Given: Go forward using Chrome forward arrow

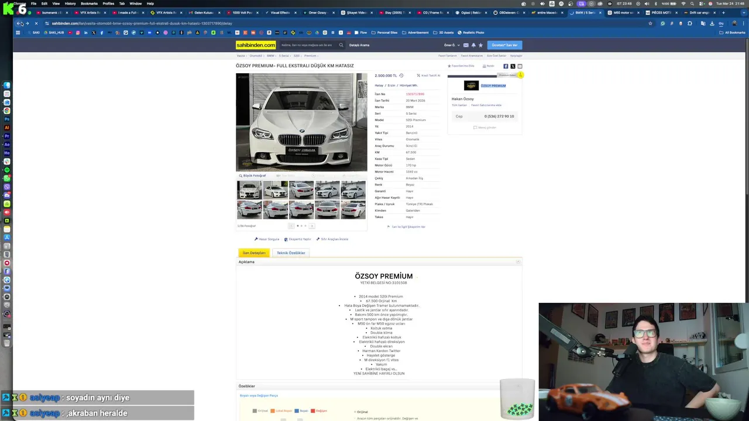Looking at the screenshot, I should tap(27, 23).
